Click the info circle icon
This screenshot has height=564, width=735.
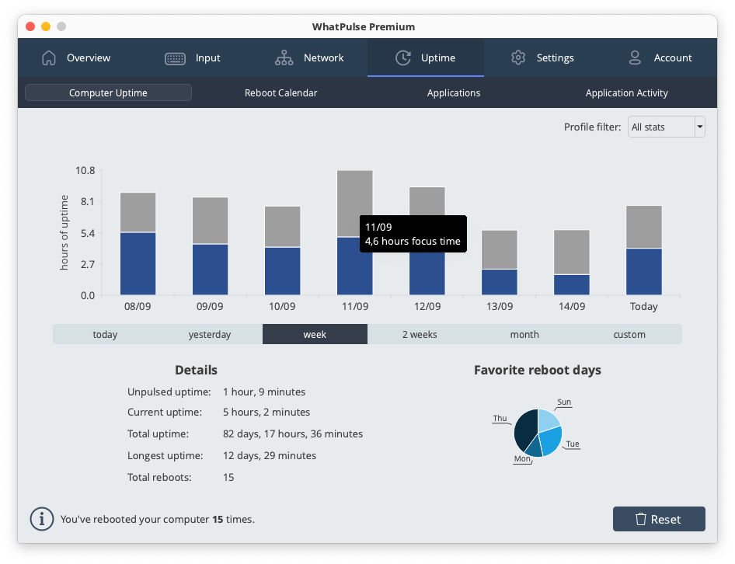[x=41, y=519]
